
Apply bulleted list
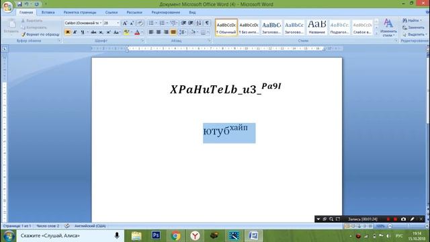[x=151, y=24]
